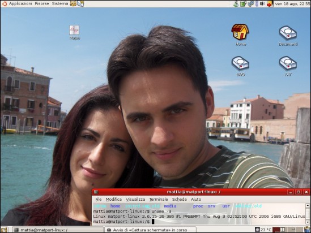Select the first red workspace in the switcher
Screen dimensions: 311x233
(276, 230)
